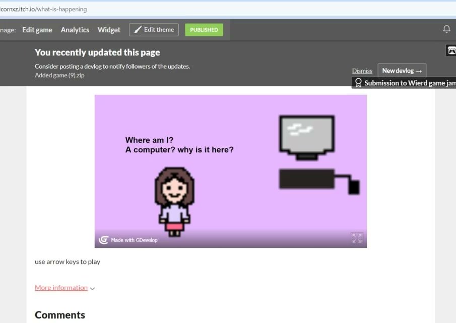Click the pencil icon in Edit theme
The image size is (456, 323).
[138, 29]
